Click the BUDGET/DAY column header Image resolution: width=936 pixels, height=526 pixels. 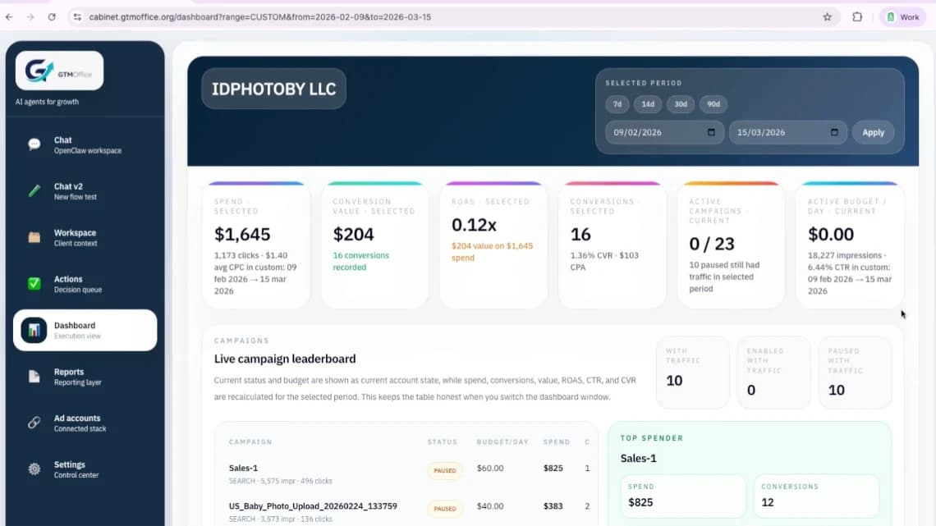coord(502,442)
